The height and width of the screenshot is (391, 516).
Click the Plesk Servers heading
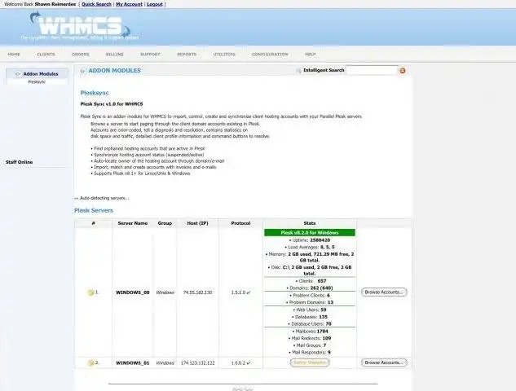(x=94, y=210)
